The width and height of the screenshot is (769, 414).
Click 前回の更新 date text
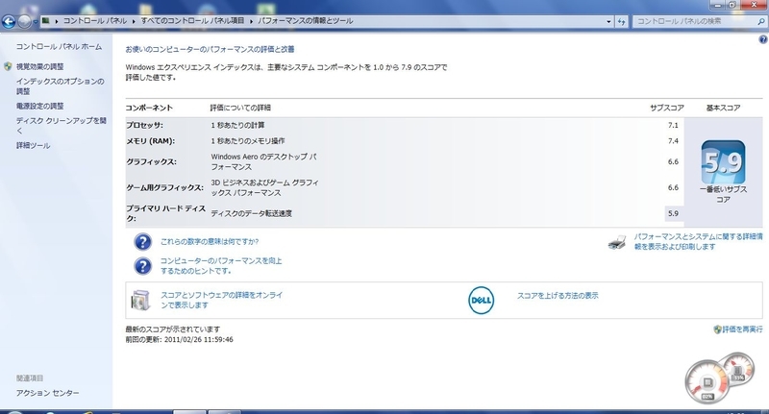pyautogui.click(x=180, y=339)
